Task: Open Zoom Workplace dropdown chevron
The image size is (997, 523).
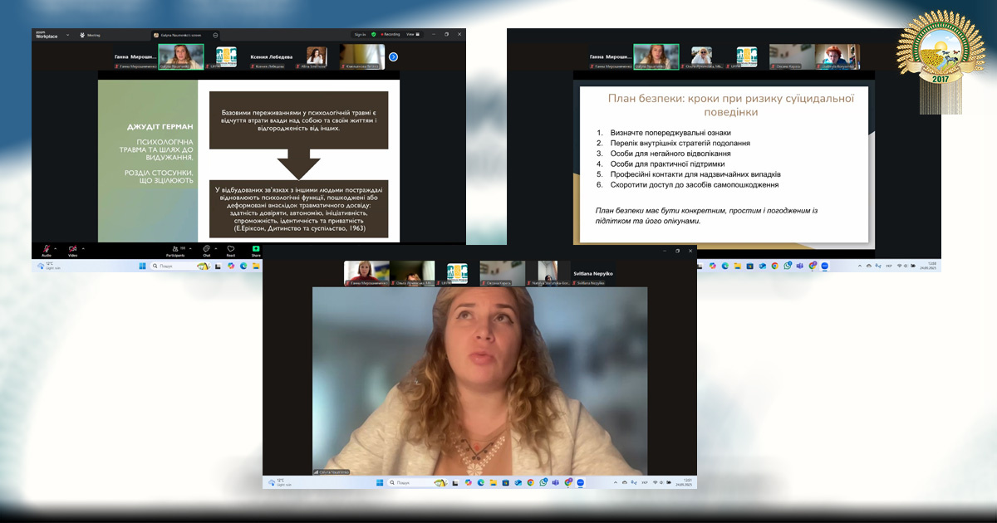Action: 67,35
